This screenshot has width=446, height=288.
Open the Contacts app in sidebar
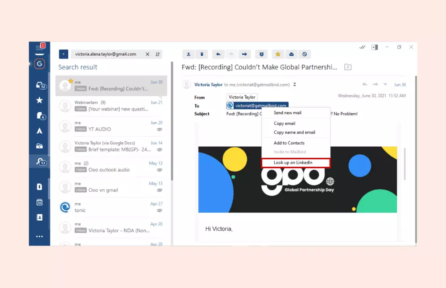[39, 218]
